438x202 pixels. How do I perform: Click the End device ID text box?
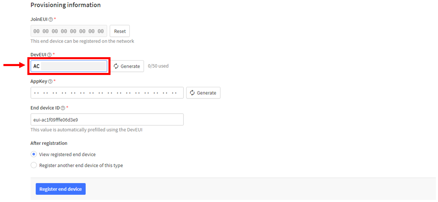(x=107, y=119)
